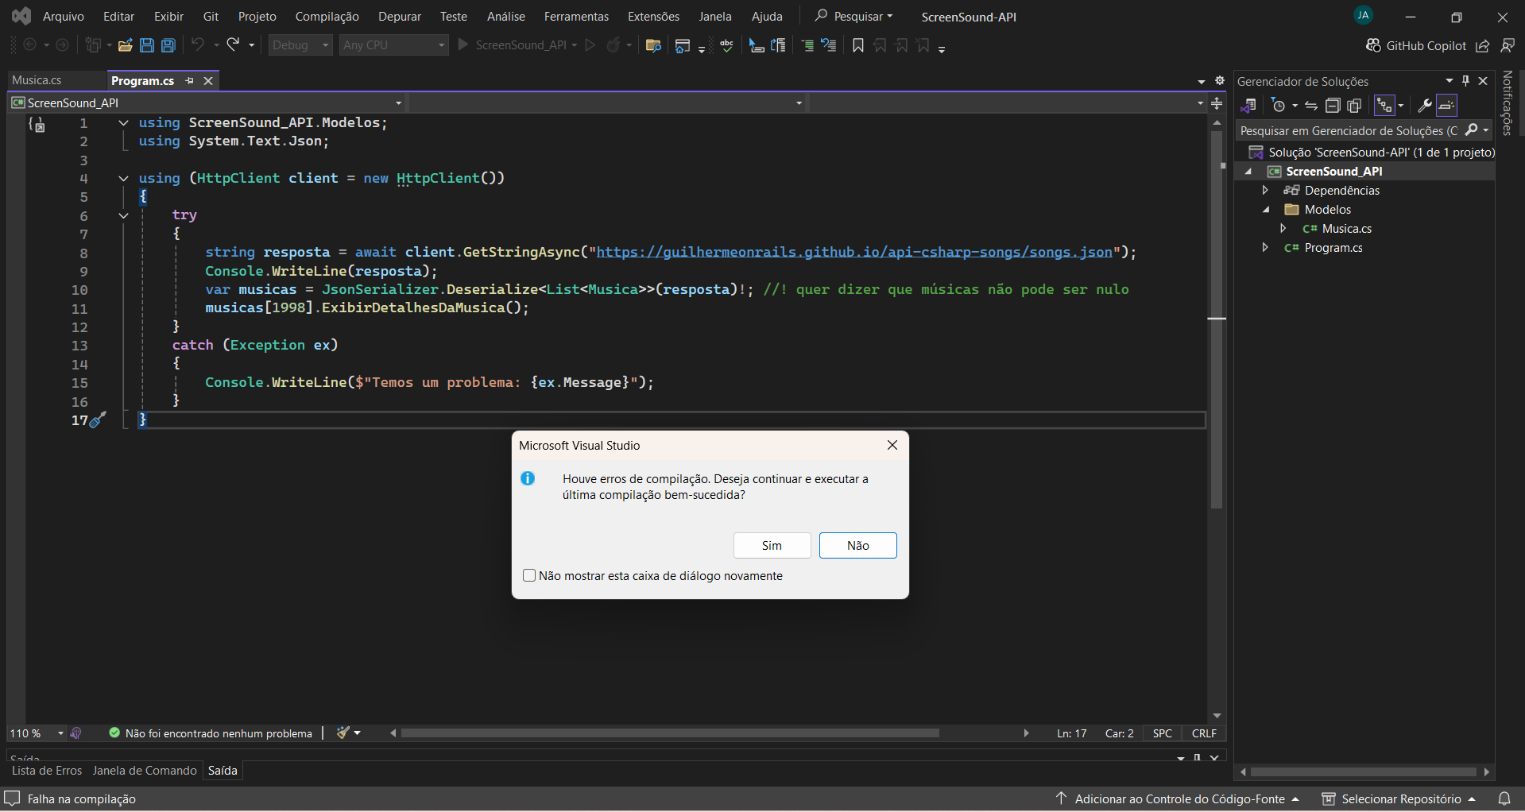This screenshot has height=812, width=1525.
Task: Open the Debug configuration dropdown
Action: click(x=300, y=45)
